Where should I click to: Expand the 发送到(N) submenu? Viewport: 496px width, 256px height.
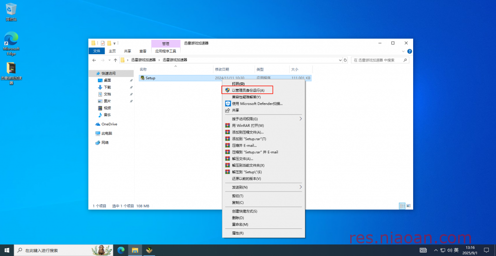(263, 187)
